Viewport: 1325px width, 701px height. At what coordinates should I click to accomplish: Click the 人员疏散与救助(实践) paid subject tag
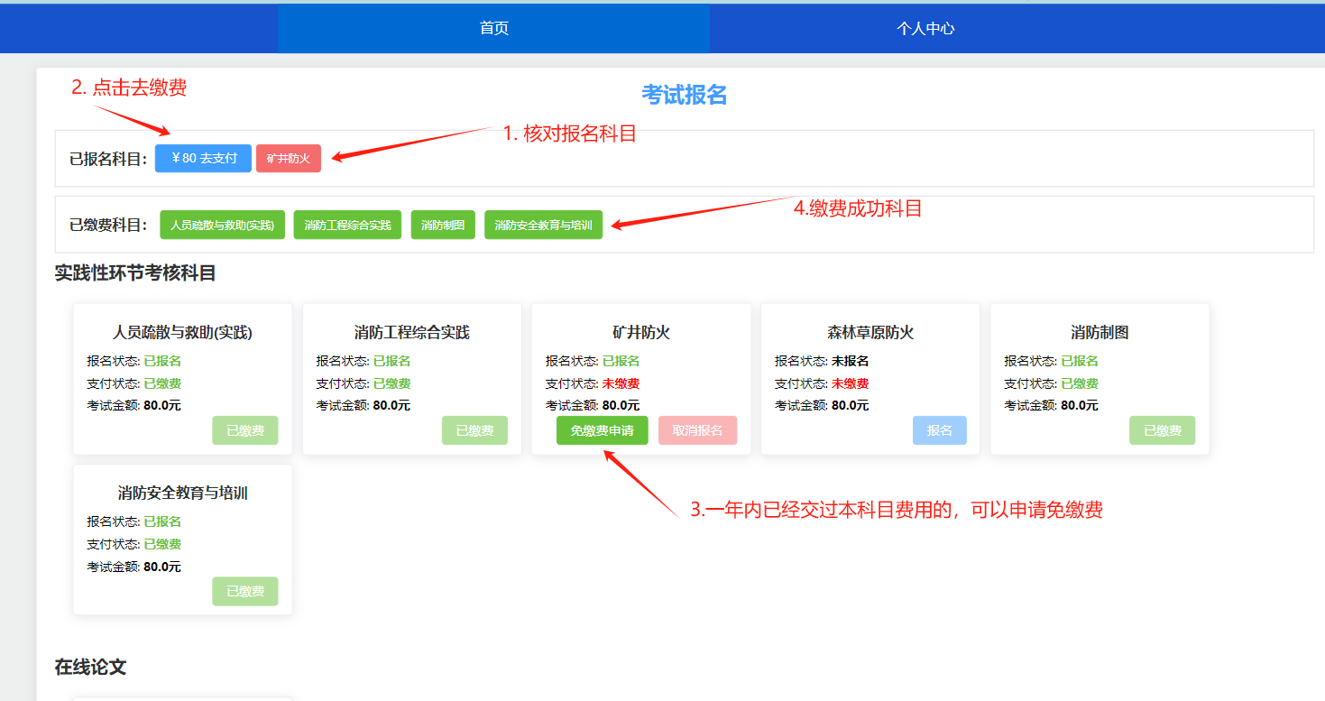pyautogui.click(x=223, y=224)
